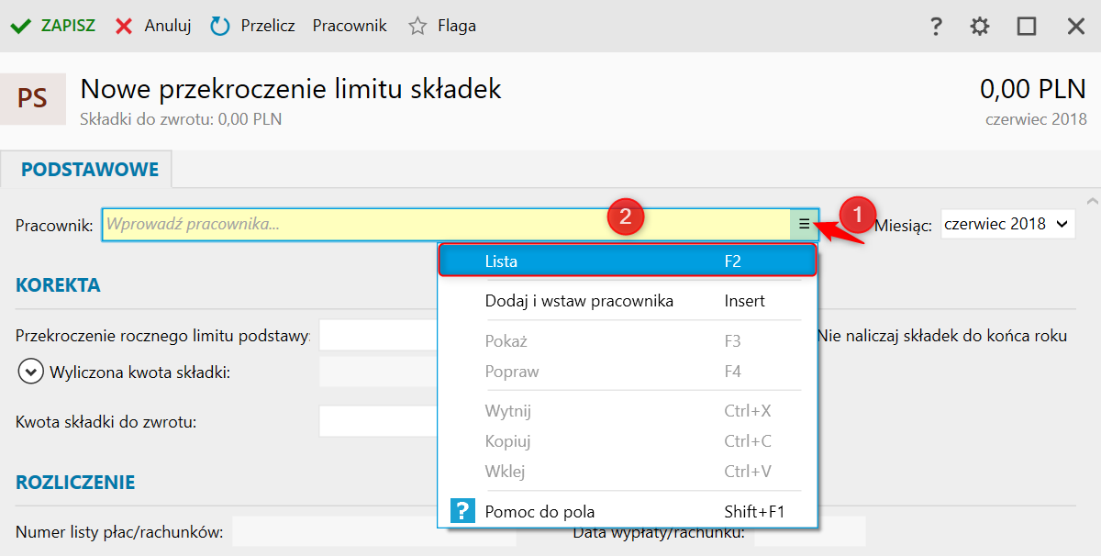The height and width of the screenshot is (556, 1101).
Task: Click the Pracownik toolbar button
Action: tap(350, 26)
